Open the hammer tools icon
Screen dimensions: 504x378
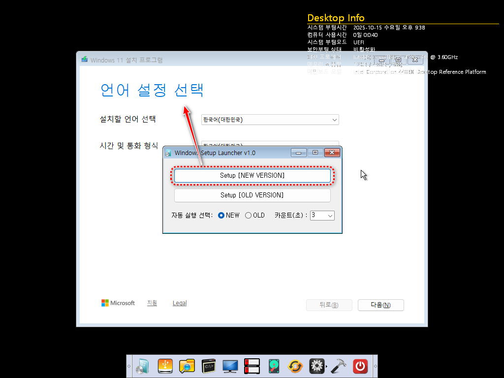point(338,366)
